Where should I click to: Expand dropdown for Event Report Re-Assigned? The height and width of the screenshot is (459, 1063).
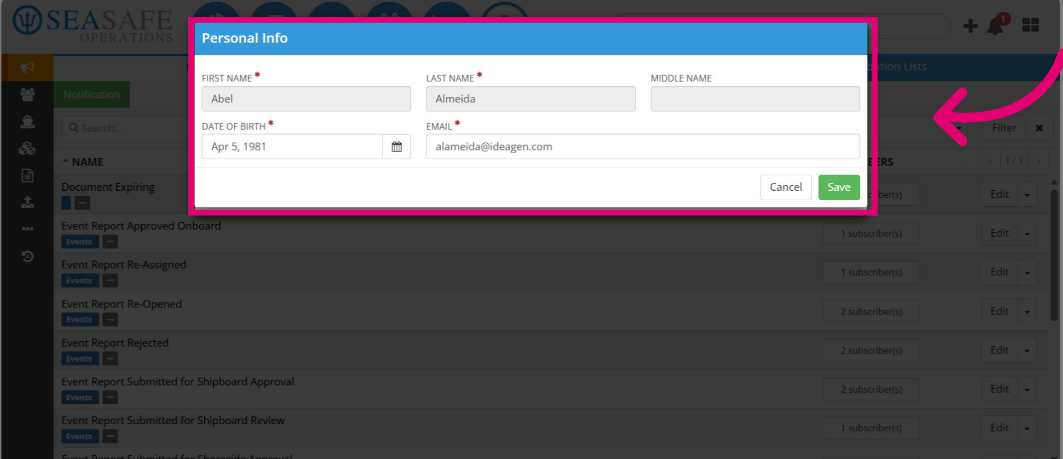click(1027, 272)
